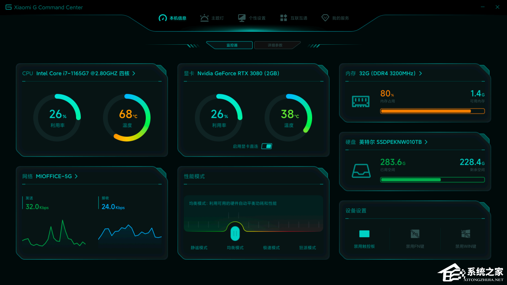Image resolution: width=507 pixels, height=285 pixels.
Task: Toggle the 禁用FN键 setting
Action: coord(415,238)
